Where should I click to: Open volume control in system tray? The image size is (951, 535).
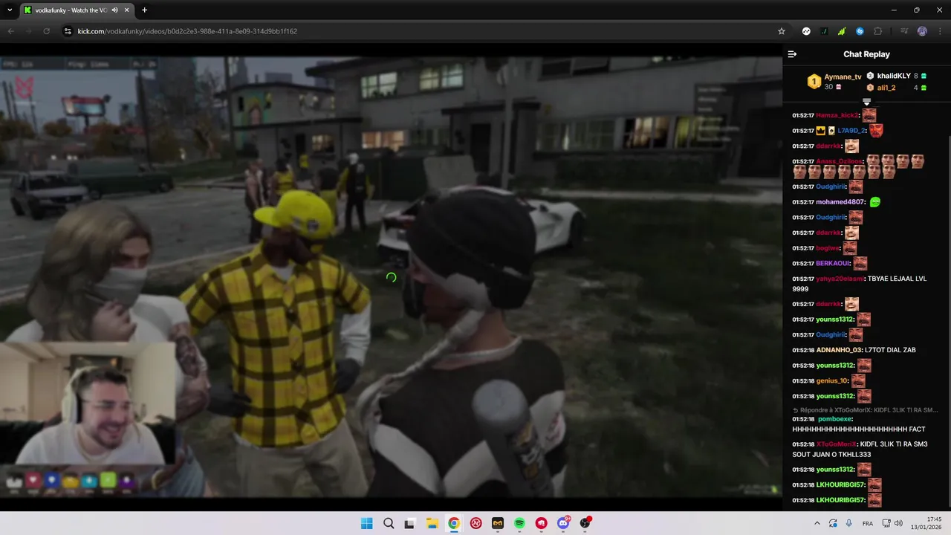tap(898, 523)
